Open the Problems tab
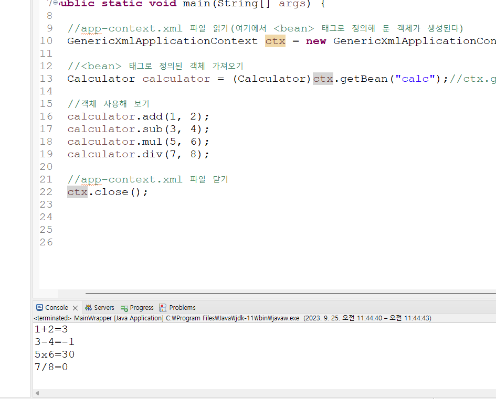 tap(177, 308)
